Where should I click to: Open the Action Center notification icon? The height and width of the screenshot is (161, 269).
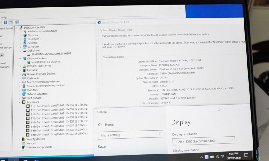click(246, 155)
